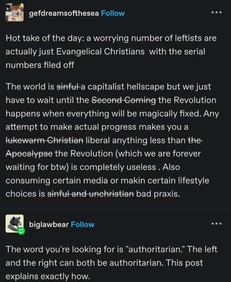
Task: Open the three-dot menu on gefdreamsofthesea's post
Action: (x=217, y=13)
